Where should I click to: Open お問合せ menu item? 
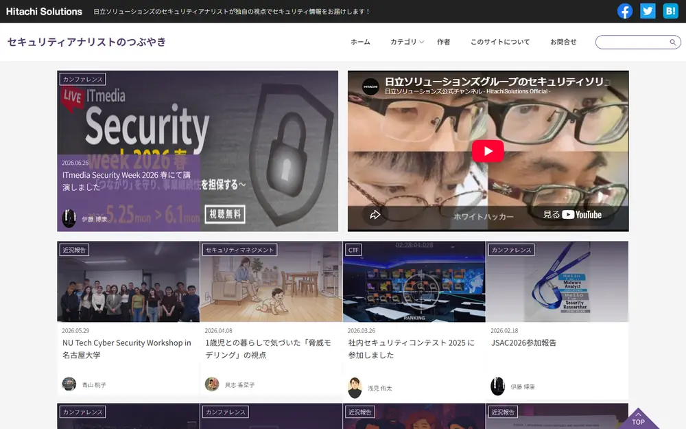coord(563,42)
